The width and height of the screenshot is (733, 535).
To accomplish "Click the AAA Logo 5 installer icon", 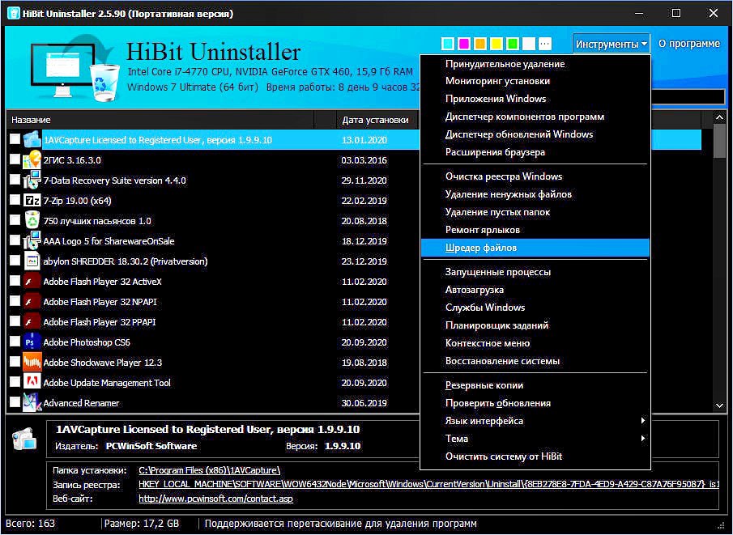I will (32, 240).
